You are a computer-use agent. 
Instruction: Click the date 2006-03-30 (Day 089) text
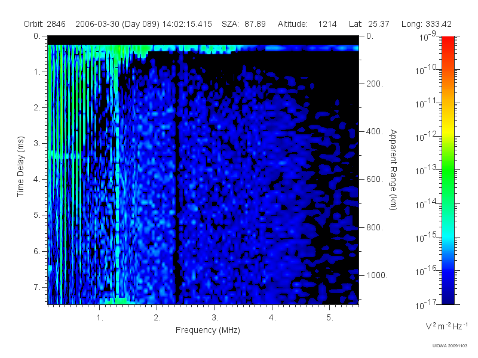(x=117, y=24)
